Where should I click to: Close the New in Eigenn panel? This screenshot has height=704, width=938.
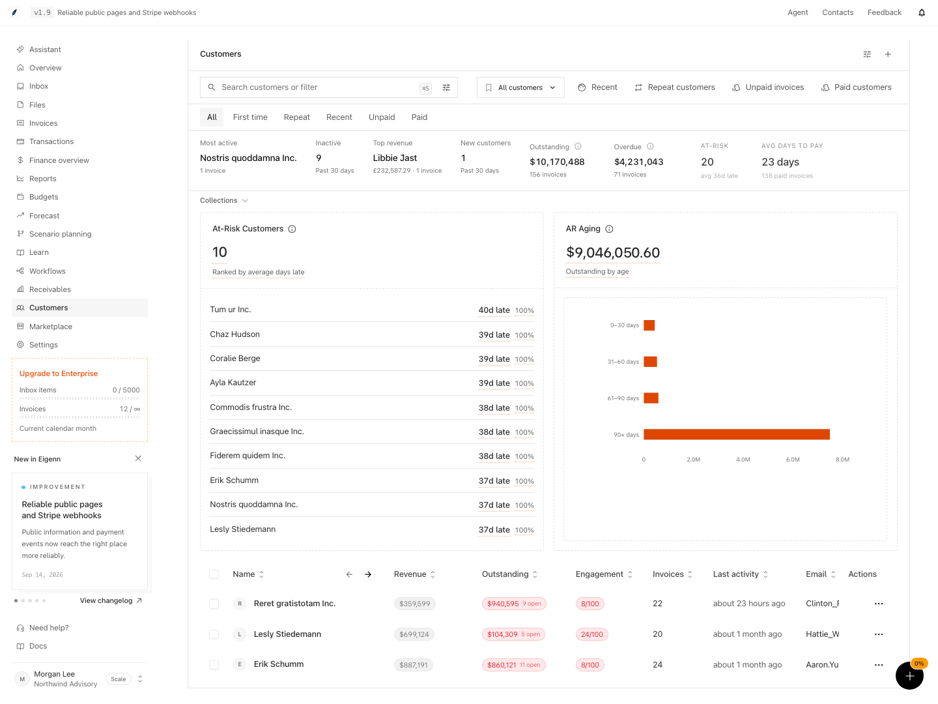coord(138,459)
